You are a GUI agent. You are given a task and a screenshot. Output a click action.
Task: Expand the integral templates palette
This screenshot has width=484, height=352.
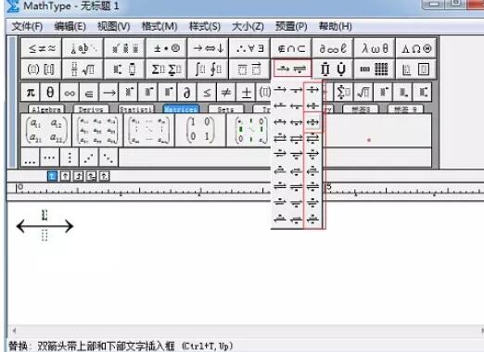(208, 69)
